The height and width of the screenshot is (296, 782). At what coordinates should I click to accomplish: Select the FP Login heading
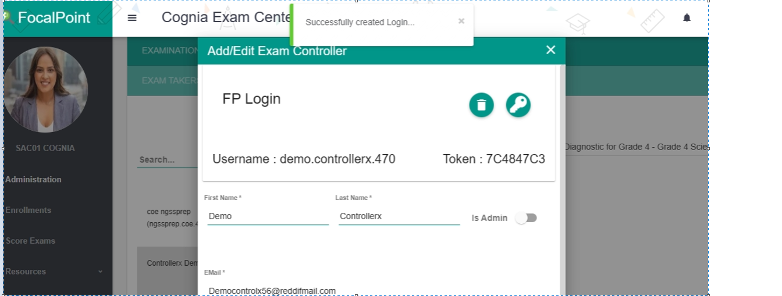tap(251, 99)
